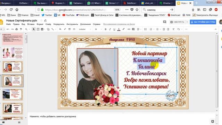The image size is (222, 125).
Task: Add a new slide with plus button
Action: pyautogui.click(x=1, y=29)
